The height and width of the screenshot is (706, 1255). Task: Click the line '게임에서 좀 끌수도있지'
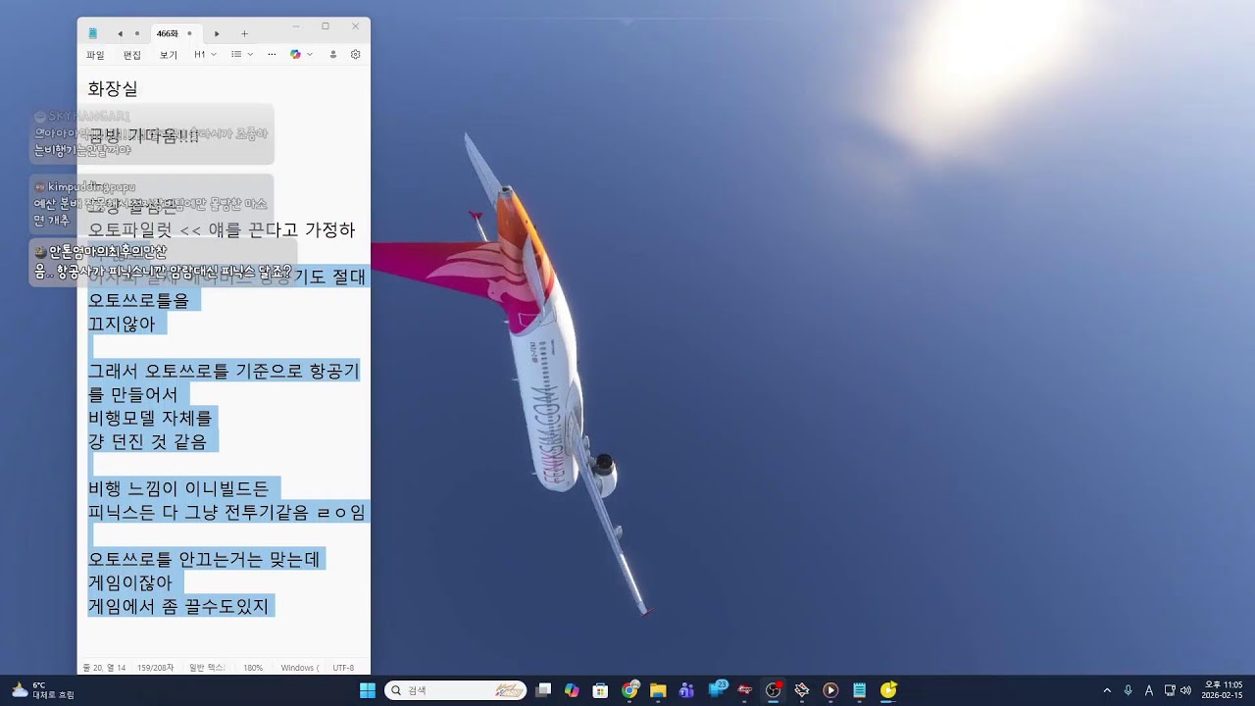click(x=178, y=606)
